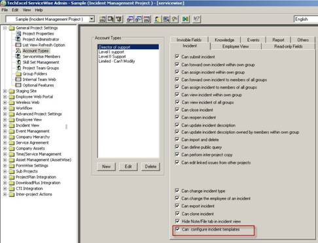Switch to the Invisible Fields tab

click(189, 40)
